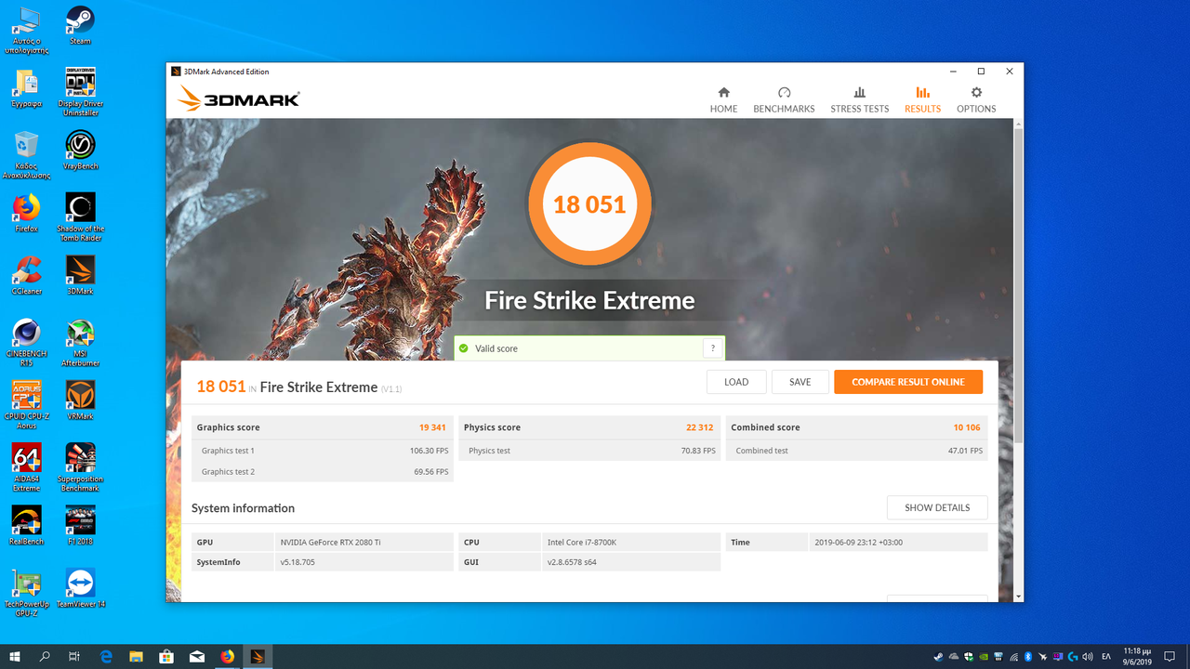Open the Windows Start menu
The width and height of the screenshot is (1190, 669).
tap(15, 656)
